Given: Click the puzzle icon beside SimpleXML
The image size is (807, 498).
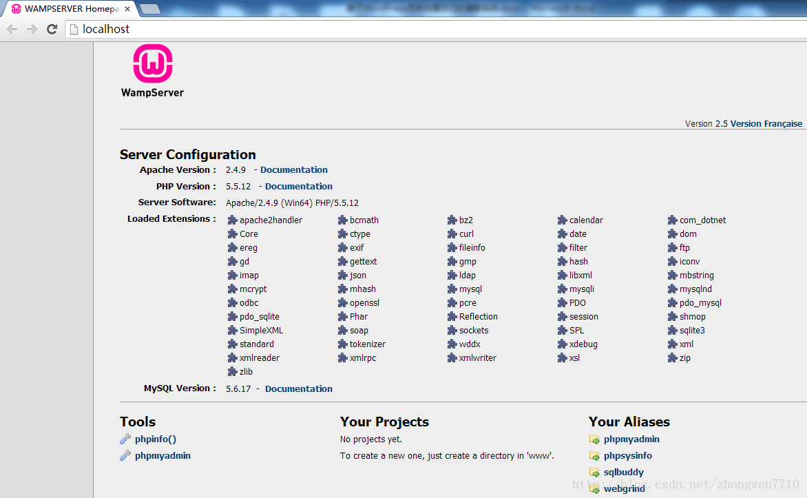Looking at the screenshot, I should (232, 330).
